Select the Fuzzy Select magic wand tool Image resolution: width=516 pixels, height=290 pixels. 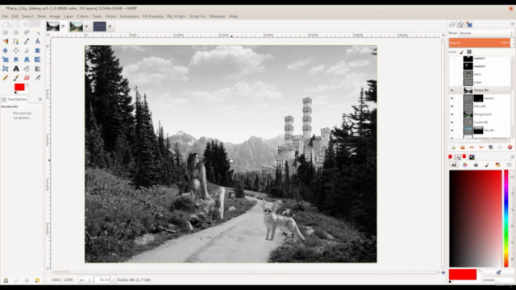(38, 32)
